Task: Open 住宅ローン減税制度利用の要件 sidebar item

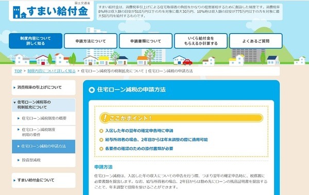Action: pyautogui.click(x=44, y=132)
